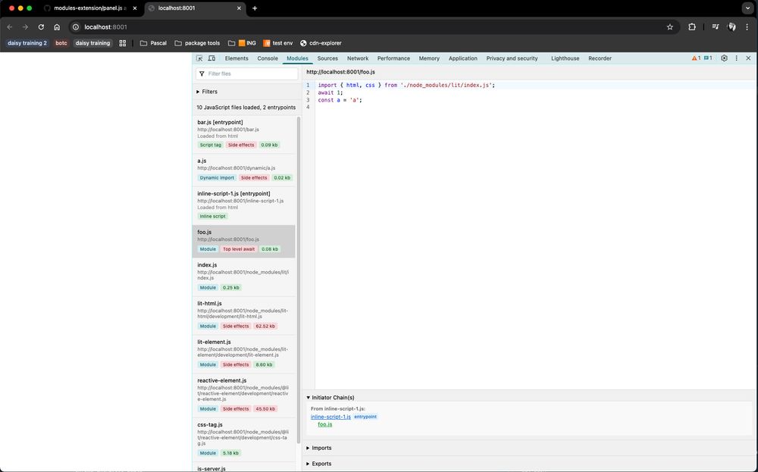Close the localhost:8001 tab
Image resolution: width=758 pixels, height=472 pixels.
(x=239, y=8)
